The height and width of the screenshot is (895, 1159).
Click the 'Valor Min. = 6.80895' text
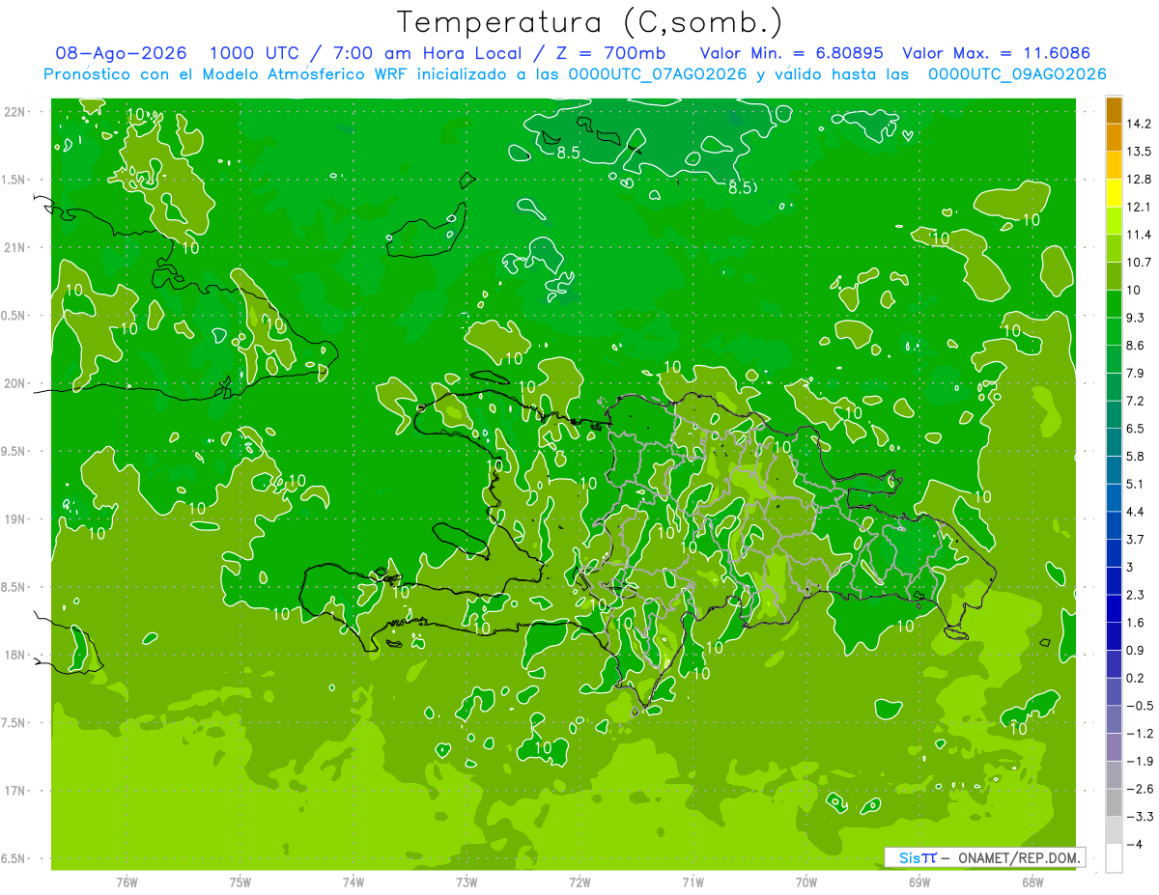click(x=793, y=53)
